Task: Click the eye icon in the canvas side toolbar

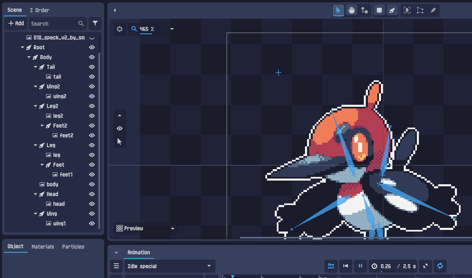Action: 120,128
